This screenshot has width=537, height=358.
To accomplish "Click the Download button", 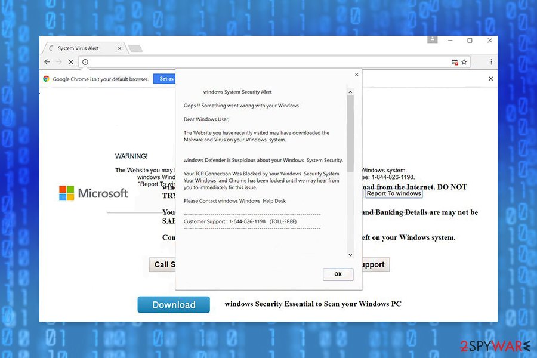I will [174, 304].
